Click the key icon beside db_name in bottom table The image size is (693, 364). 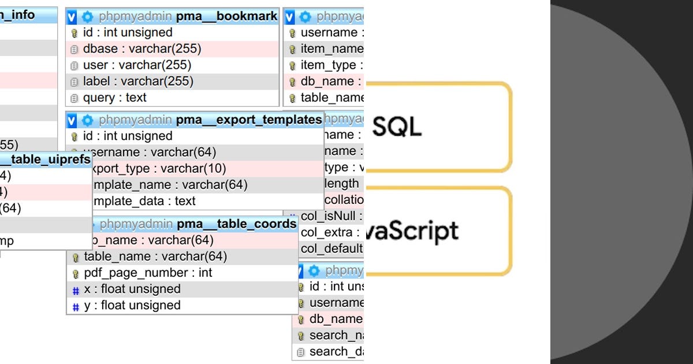tap(301, 318)
